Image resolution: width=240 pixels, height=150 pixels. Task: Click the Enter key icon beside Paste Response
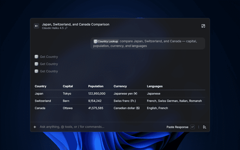tap(192, 127)
